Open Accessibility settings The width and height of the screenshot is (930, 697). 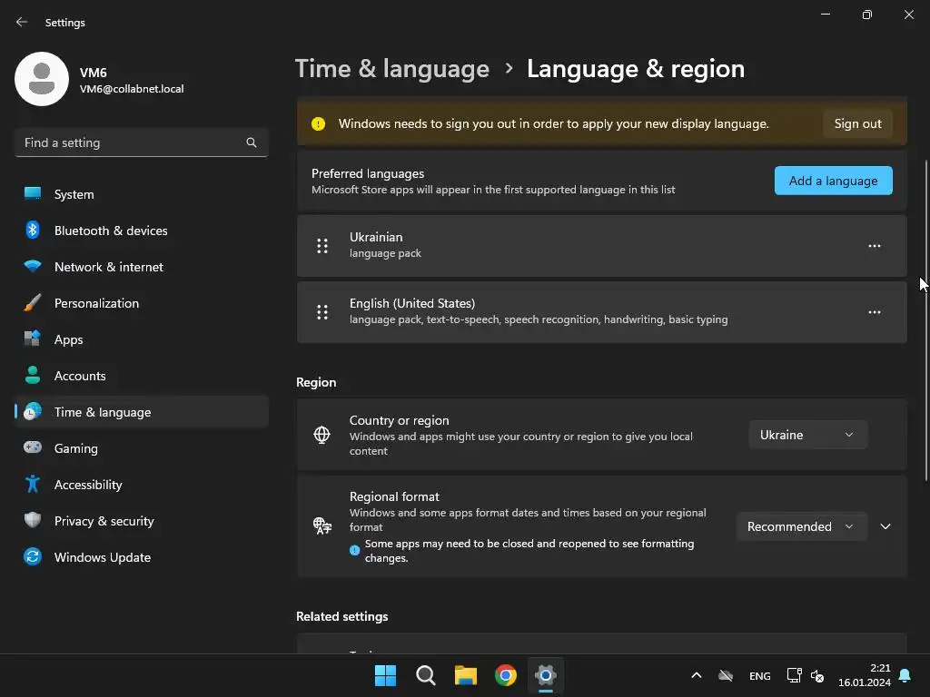[x=141, y=485]
